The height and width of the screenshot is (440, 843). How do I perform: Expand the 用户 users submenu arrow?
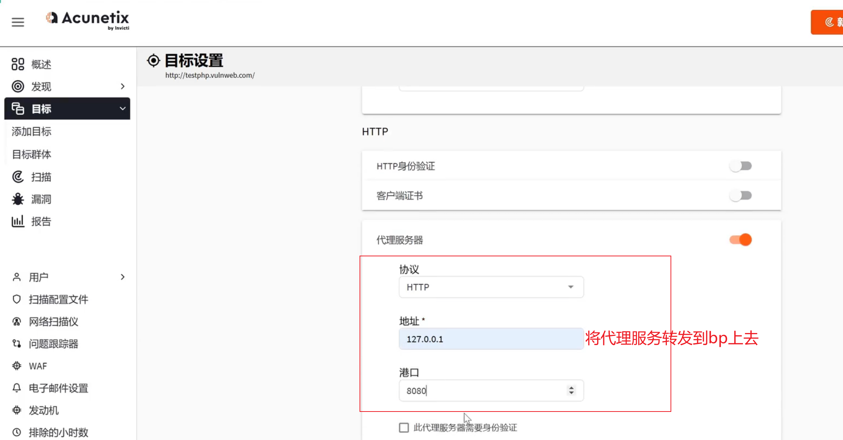point(123,277)
